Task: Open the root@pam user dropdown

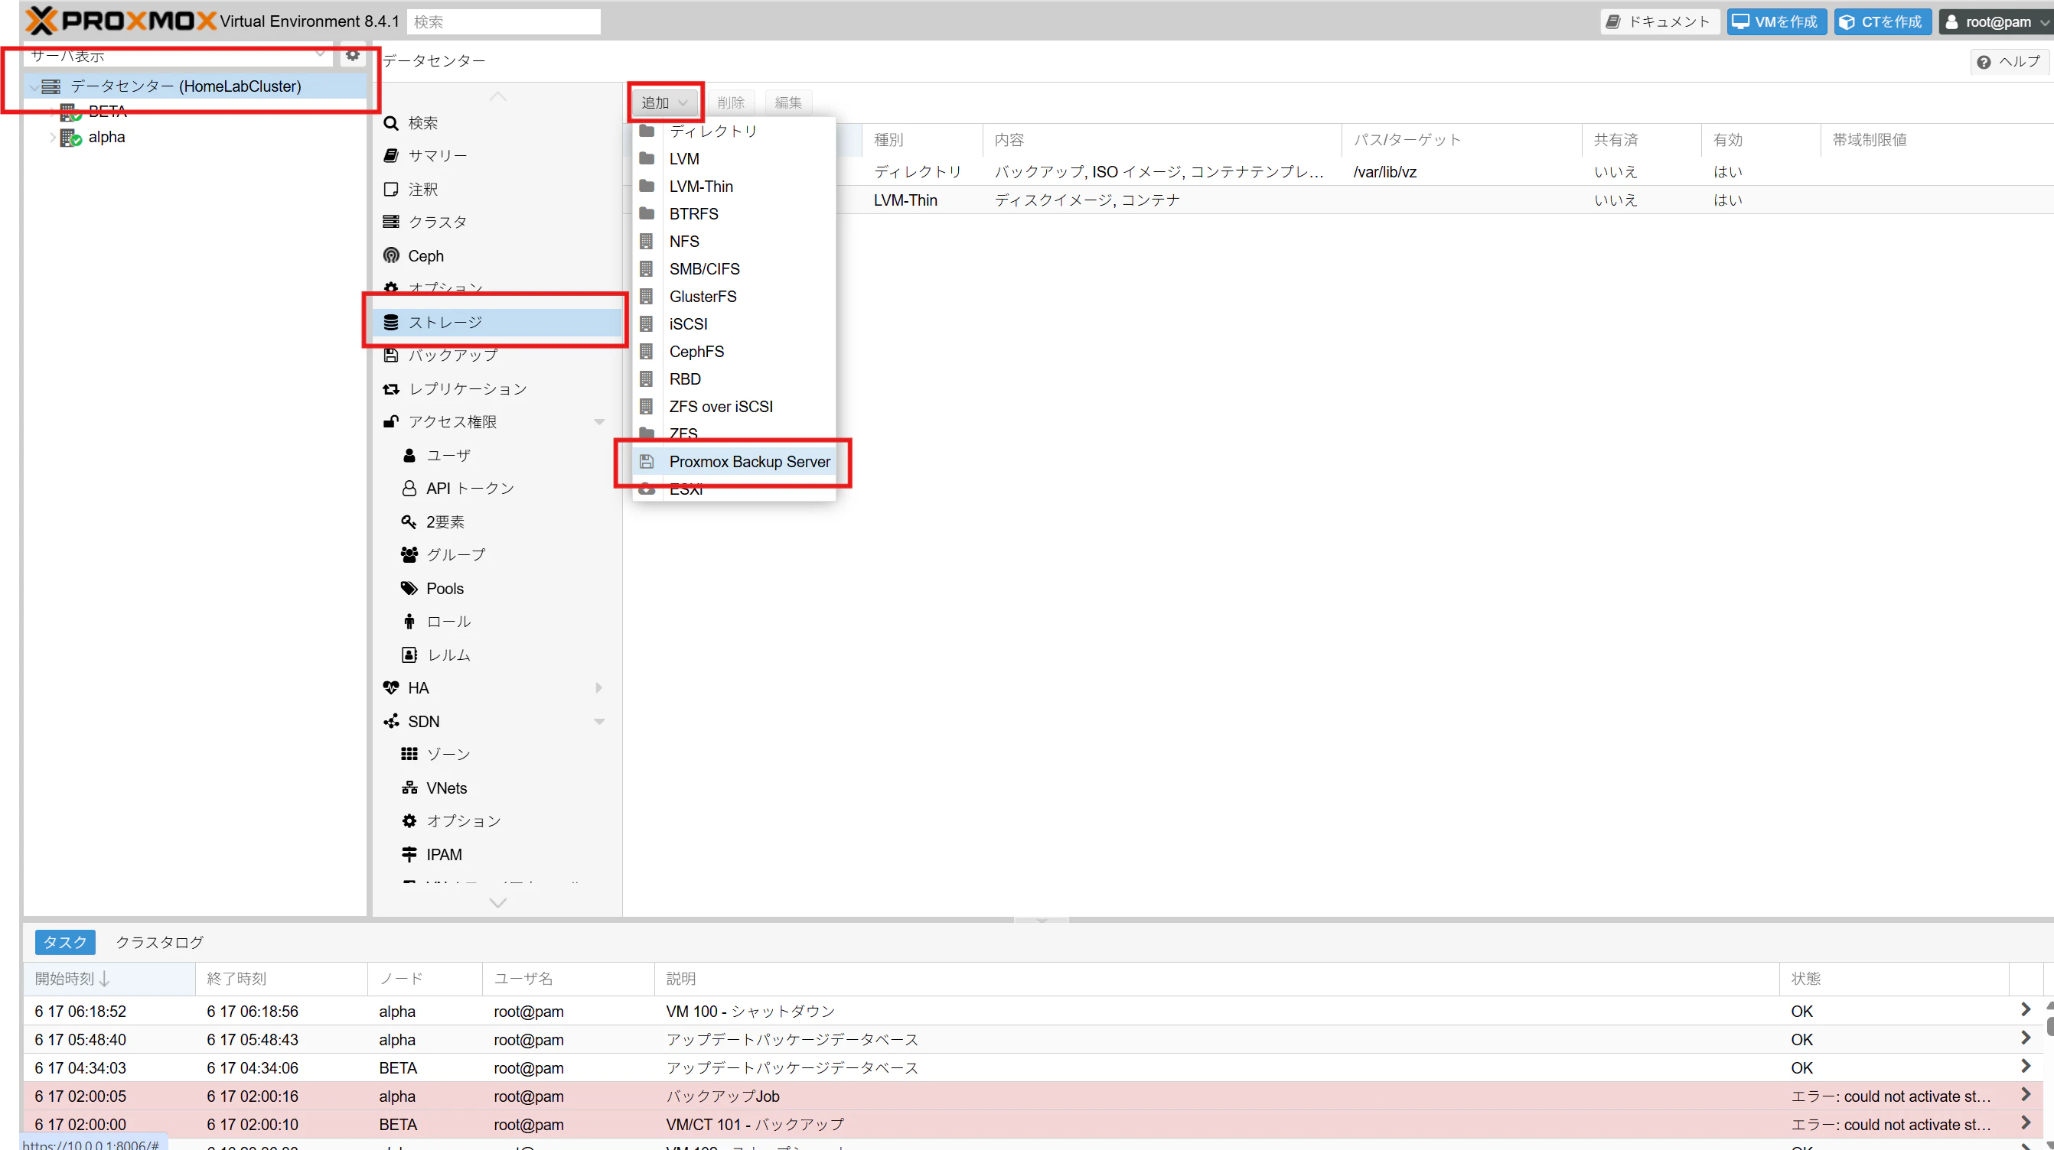Action: (1997, 21)
